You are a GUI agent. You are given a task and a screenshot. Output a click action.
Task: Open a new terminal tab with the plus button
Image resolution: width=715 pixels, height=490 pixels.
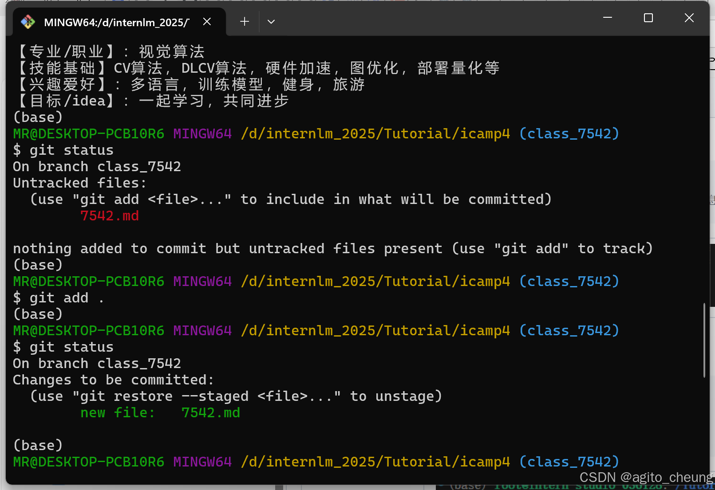[244, 21]
